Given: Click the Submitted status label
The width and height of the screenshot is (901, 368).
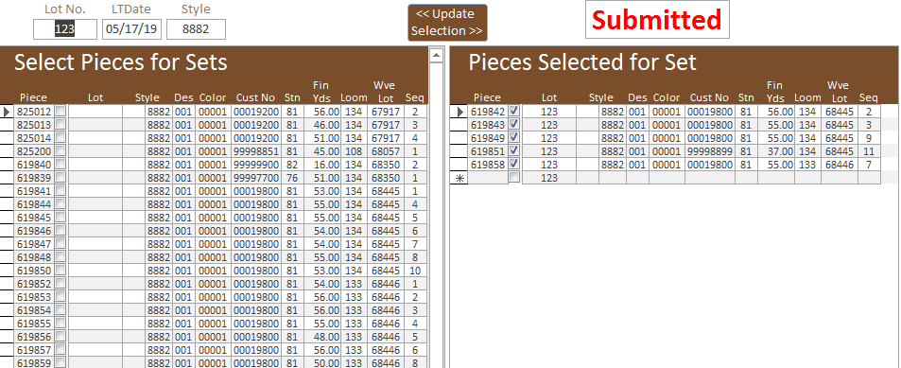Looking at the screenshot, I should click(657, 20).
